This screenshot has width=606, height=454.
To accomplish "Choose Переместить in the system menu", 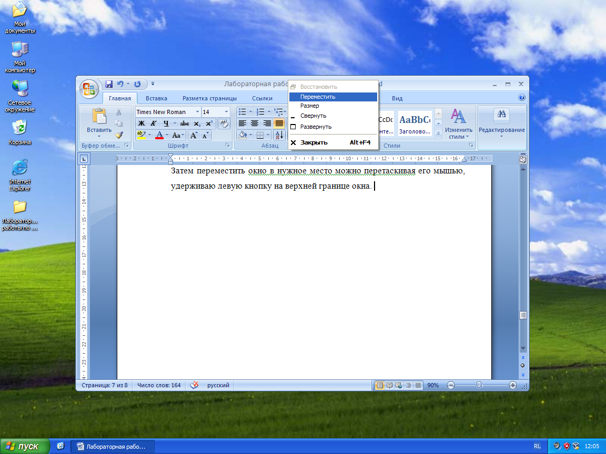I will [333, 97].
